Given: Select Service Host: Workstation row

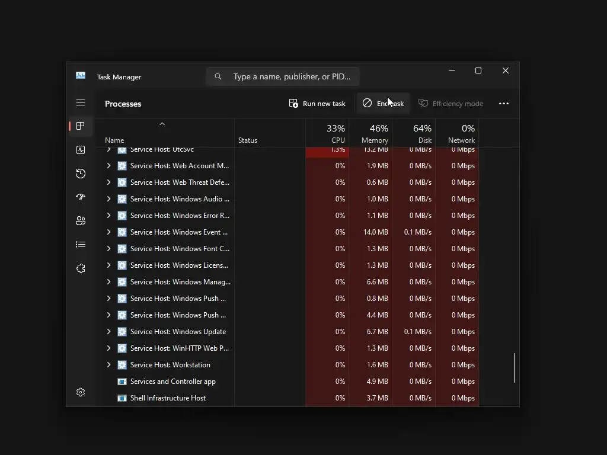Looking at the screenshot, I should tap(287, 365).
